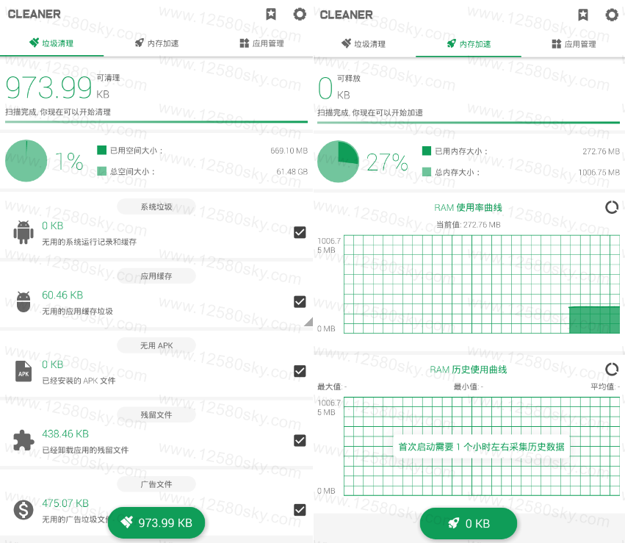Expand 应用缓存 details via corner triangle
The height and width of the screenshot is (543, 625).
[x=308, y=322]
